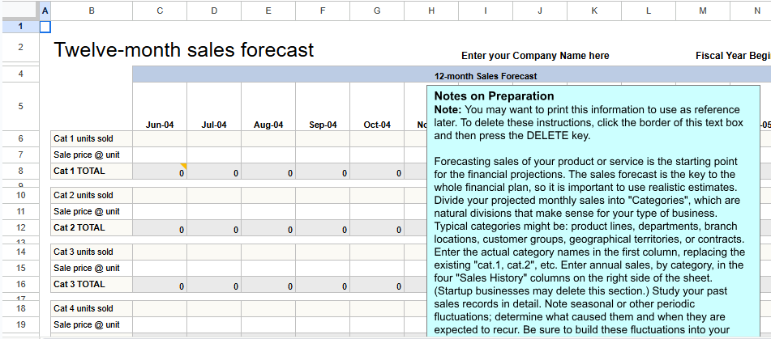This screenshot has height=339, width=771.
Task: Click 'Enter your Company Name here' cell
Action: pos(535,56)
